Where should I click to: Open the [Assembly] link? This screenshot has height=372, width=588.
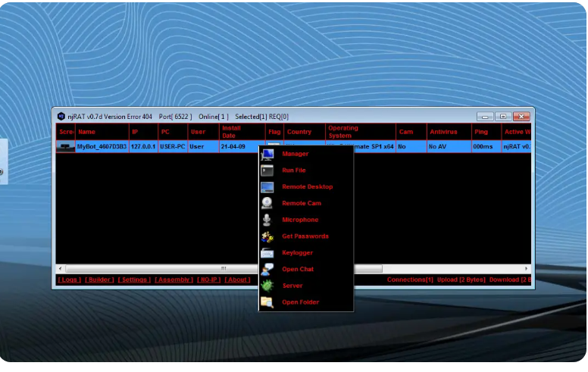(174, 280)
